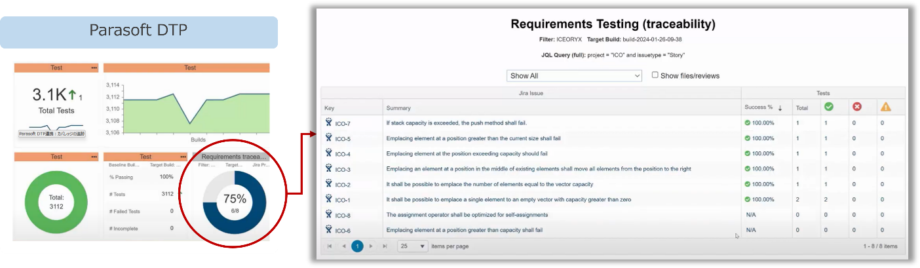This screenshot has width=920, height=268.
Task: Click the Jira Issue group header
Action: 531,93
